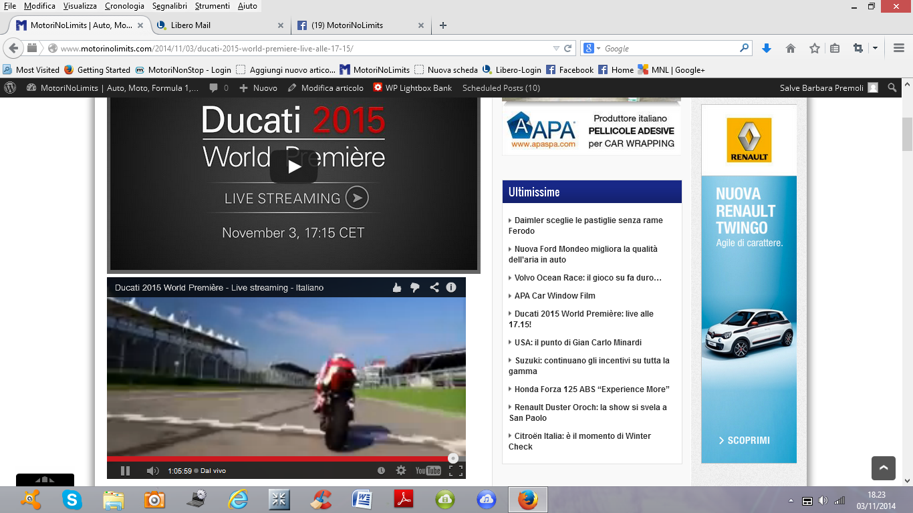913x513 pixels.
Task: Show video info with the info icon
Action: (451, 287)
